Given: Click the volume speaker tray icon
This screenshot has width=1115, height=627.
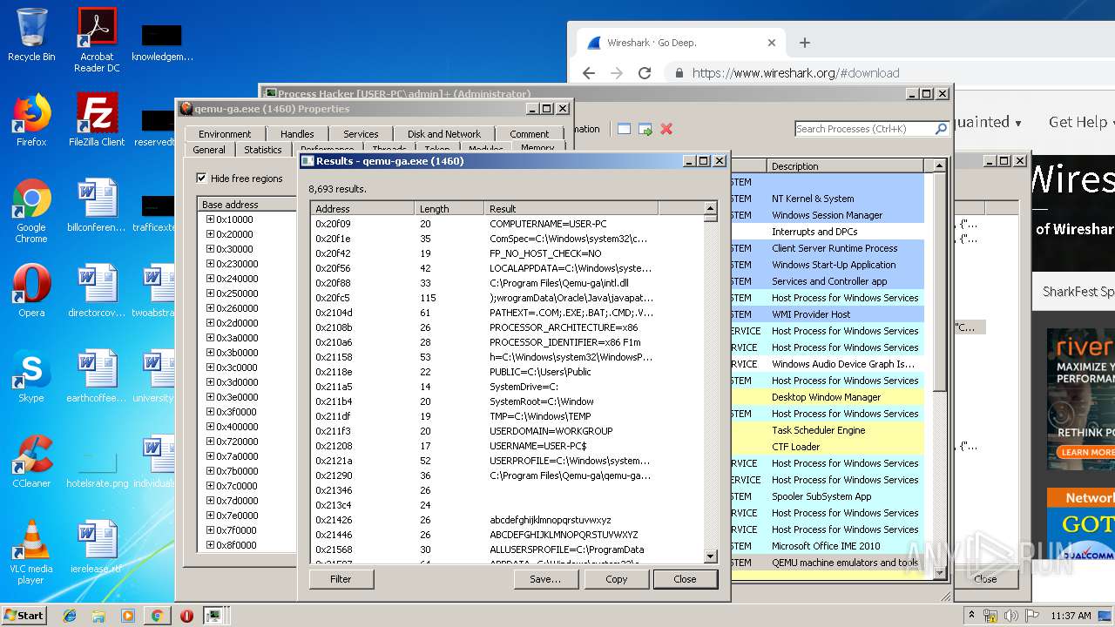Looking at the screenshot, I should [1010, 616].
